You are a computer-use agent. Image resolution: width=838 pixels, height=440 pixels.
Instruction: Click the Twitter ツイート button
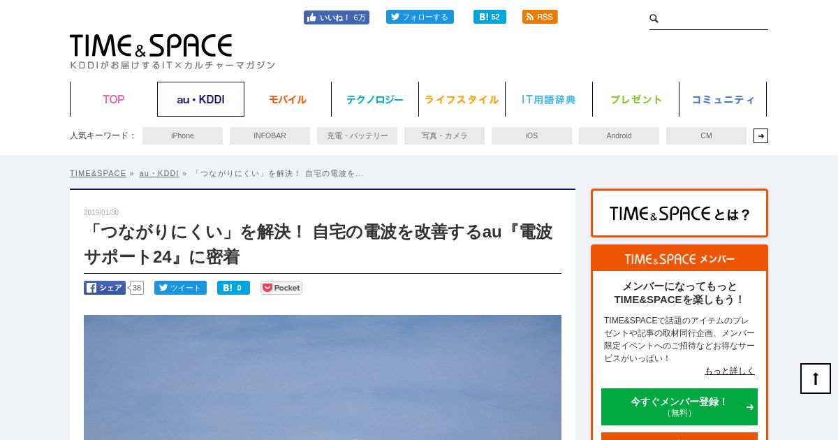pos(180,288)
